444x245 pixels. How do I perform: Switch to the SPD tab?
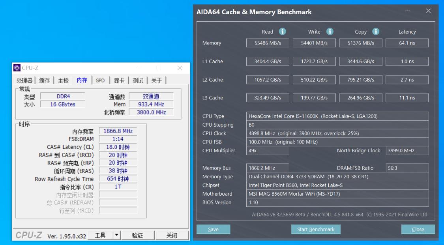pyautogui.click(x=100, y=80)
